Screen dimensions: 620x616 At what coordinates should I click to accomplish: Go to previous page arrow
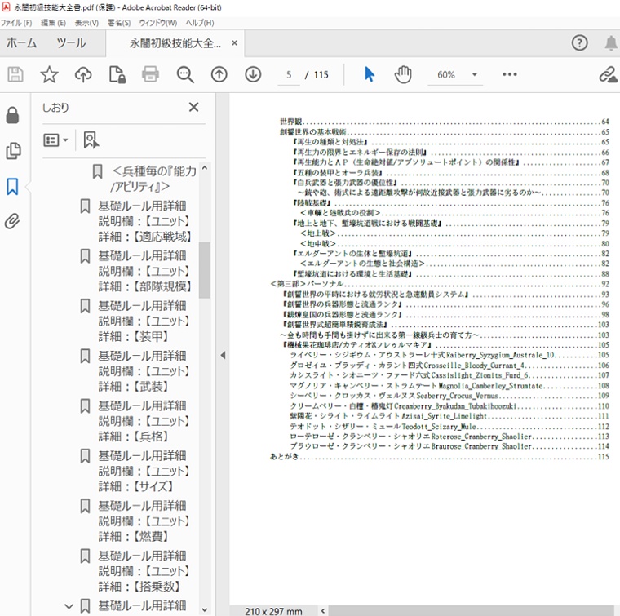219,74
